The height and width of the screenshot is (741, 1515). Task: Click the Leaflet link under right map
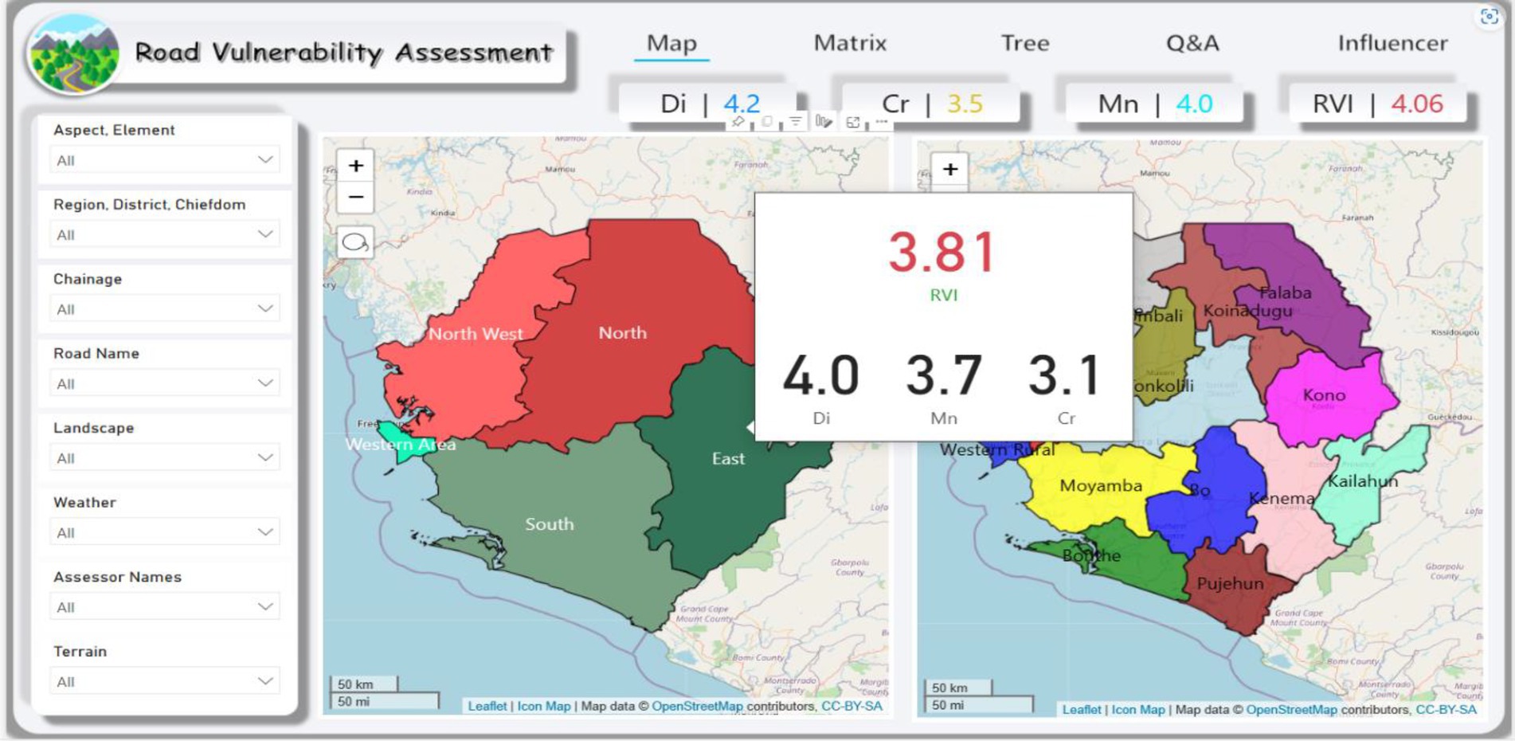1082,709
